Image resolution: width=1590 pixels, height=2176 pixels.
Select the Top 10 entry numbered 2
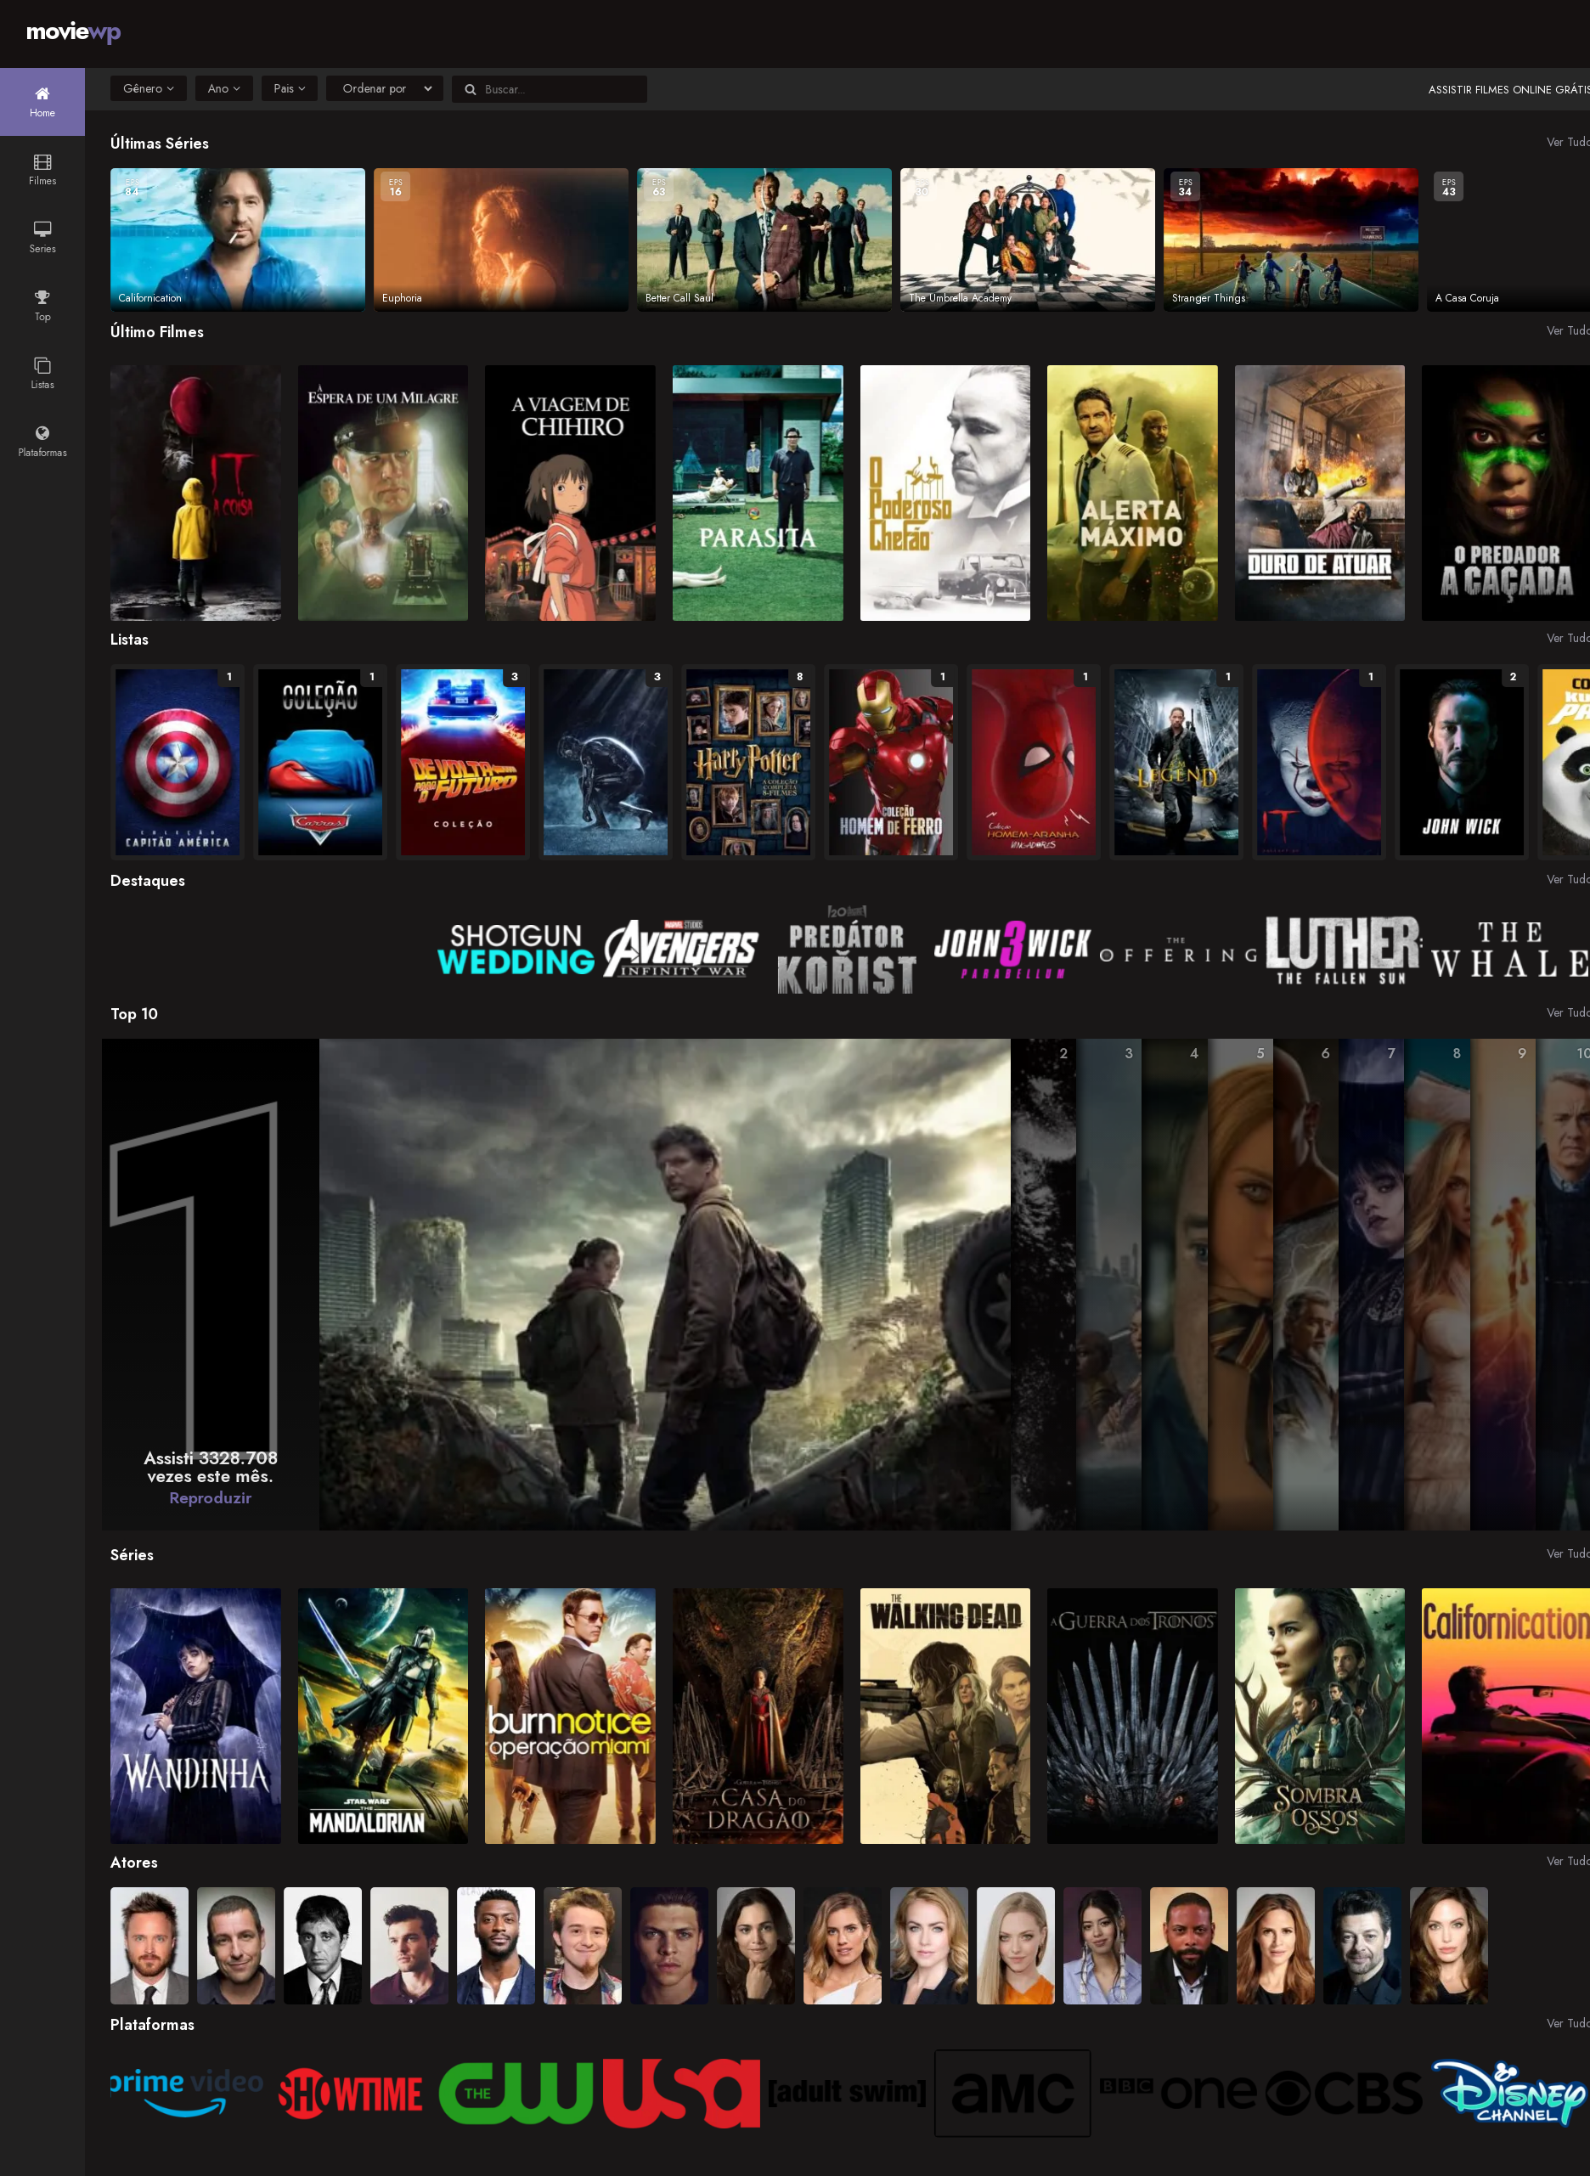pyautogui.click(x=1043, y=1284)
